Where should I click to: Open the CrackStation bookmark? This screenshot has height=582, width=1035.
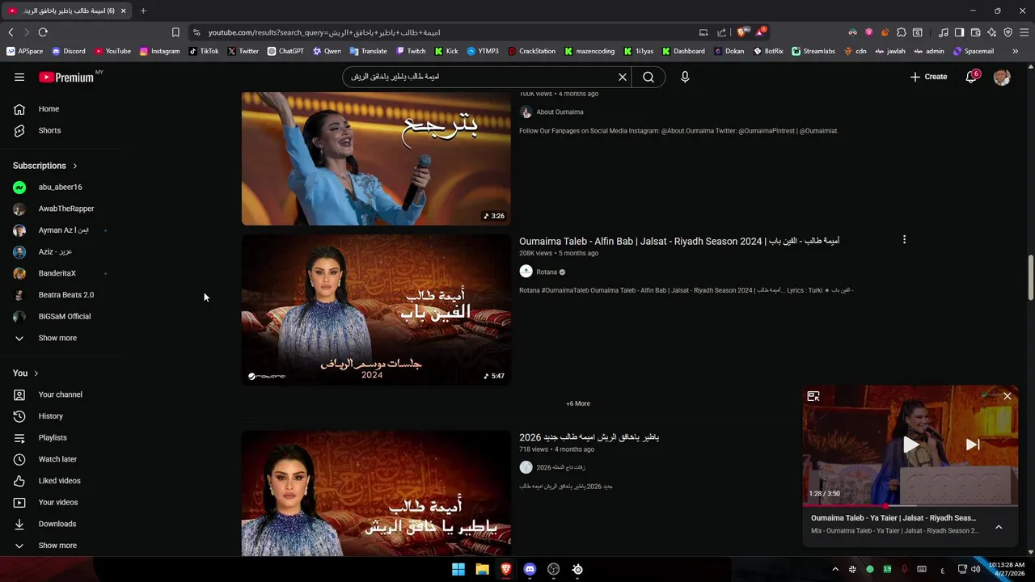[532, 51]
